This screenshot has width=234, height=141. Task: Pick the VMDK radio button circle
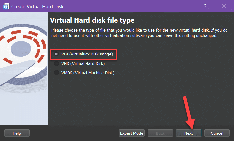coord(57,73)
